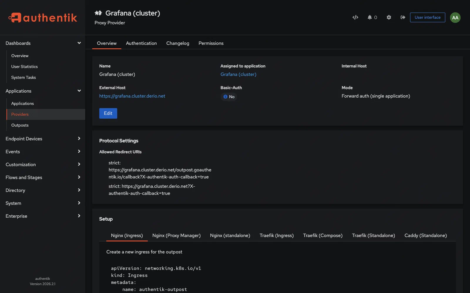The height and width of the screenshot is (293, 470).
Task: Switch to the Changelog tab
Action: pos(178,43)
